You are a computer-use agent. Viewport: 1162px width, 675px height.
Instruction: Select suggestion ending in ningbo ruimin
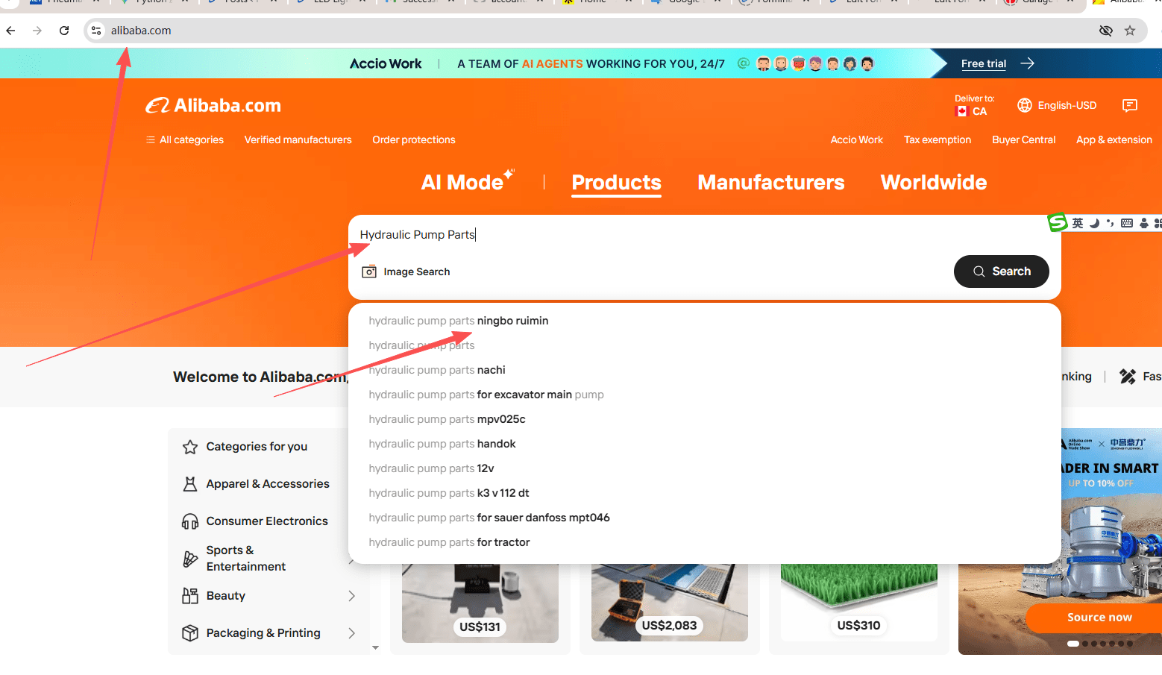(705, 321)
